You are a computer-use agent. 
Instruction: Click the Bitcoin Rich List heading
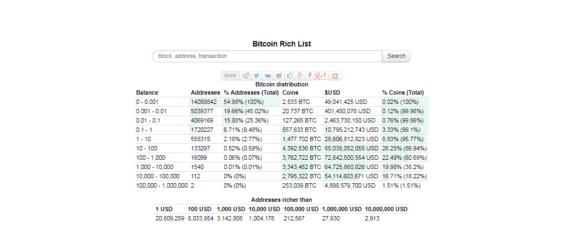click(282, 44)
